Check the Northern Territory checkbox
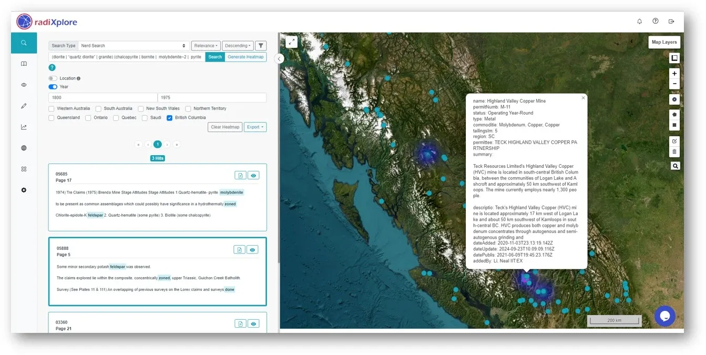This screenshot has width=706, height=355. click(x=188, y=109)
